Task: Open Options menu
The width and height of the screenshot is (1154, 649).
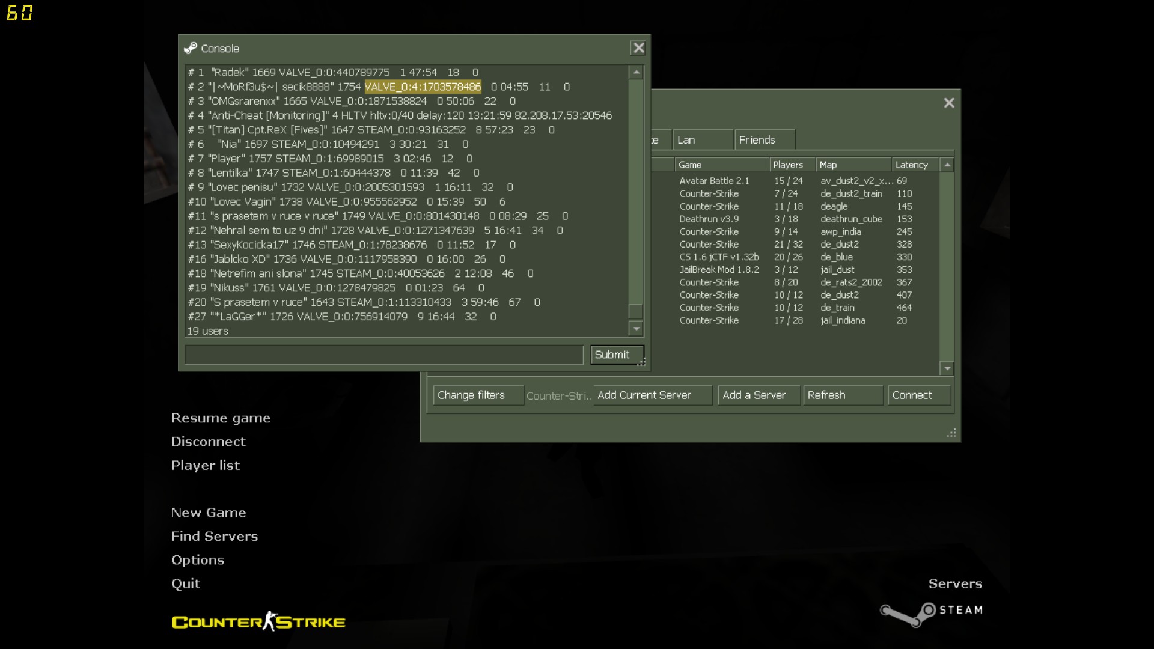Action: click(197, 560)
